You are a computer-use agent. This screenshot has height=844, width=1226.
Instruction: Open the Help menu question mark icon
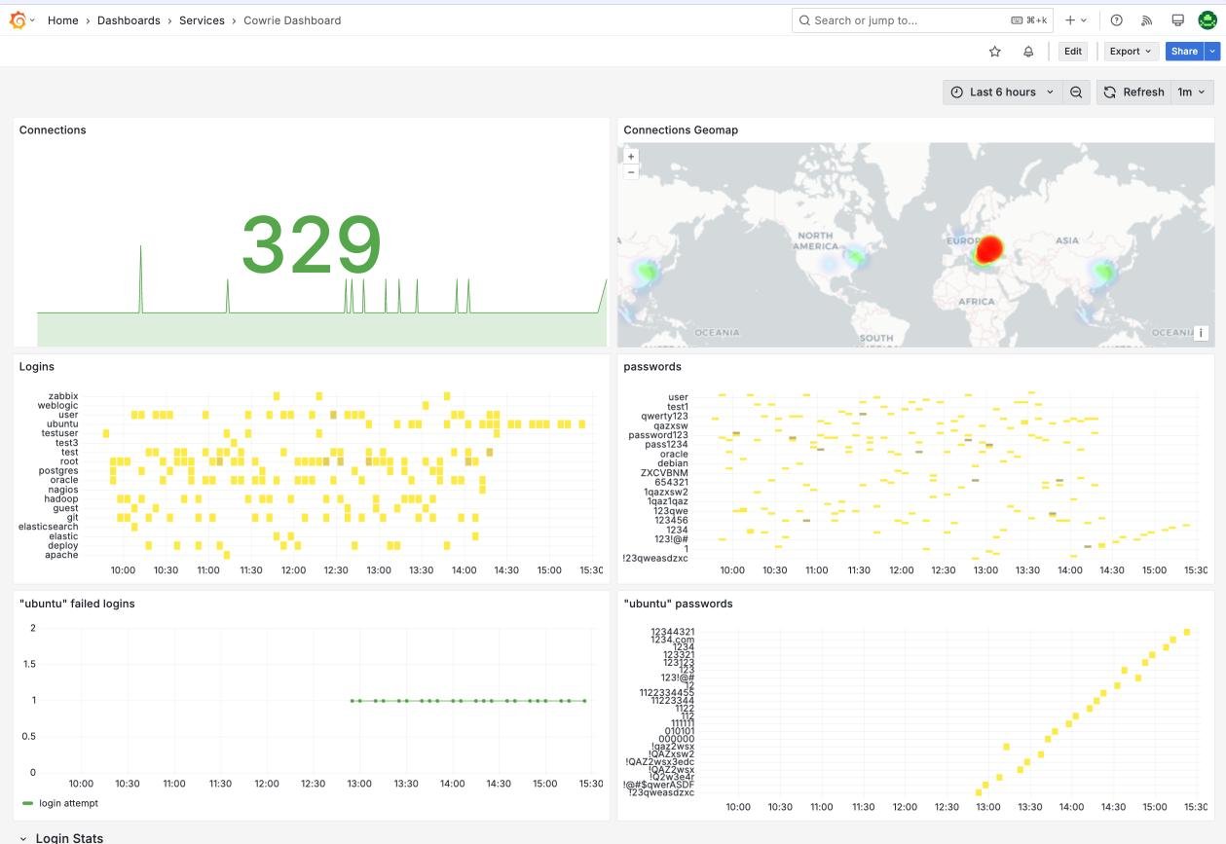(1117, 20)
